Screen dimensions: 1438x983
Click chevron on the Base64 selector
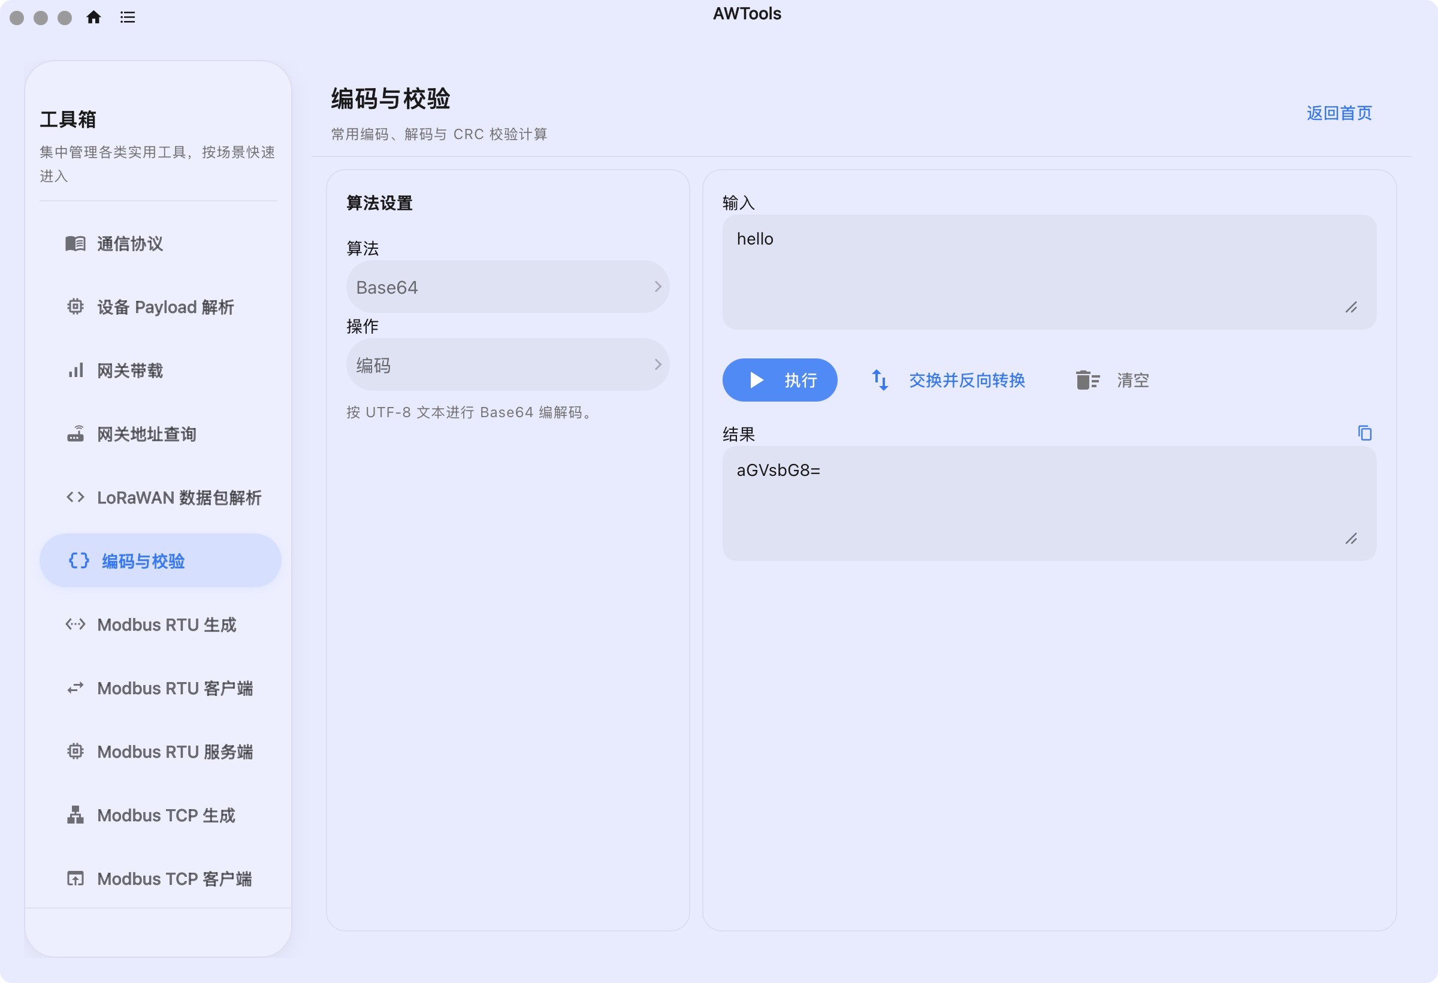pos(658,287)
